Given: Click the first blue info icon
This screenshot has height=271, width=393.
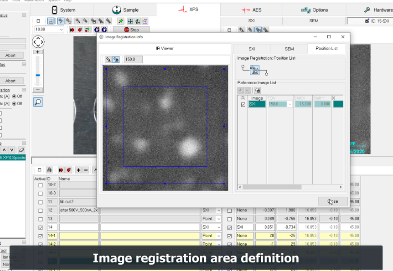Looking at the screenshot, I should coord(97,30).
